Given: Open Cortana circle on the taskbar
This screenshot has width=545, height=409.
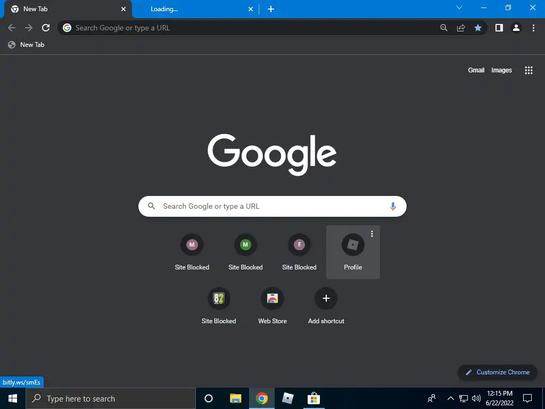Looking at the screenshot, I should (x=209, y=398).
